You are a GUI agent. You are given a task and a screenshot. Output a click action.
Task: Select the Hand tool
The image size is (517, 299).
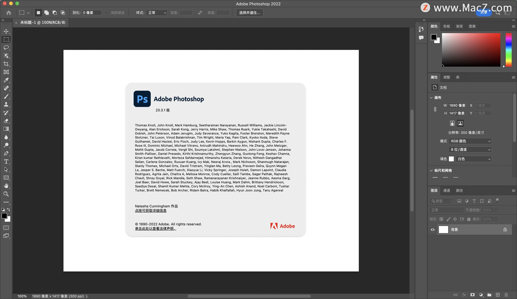[6, 186]
